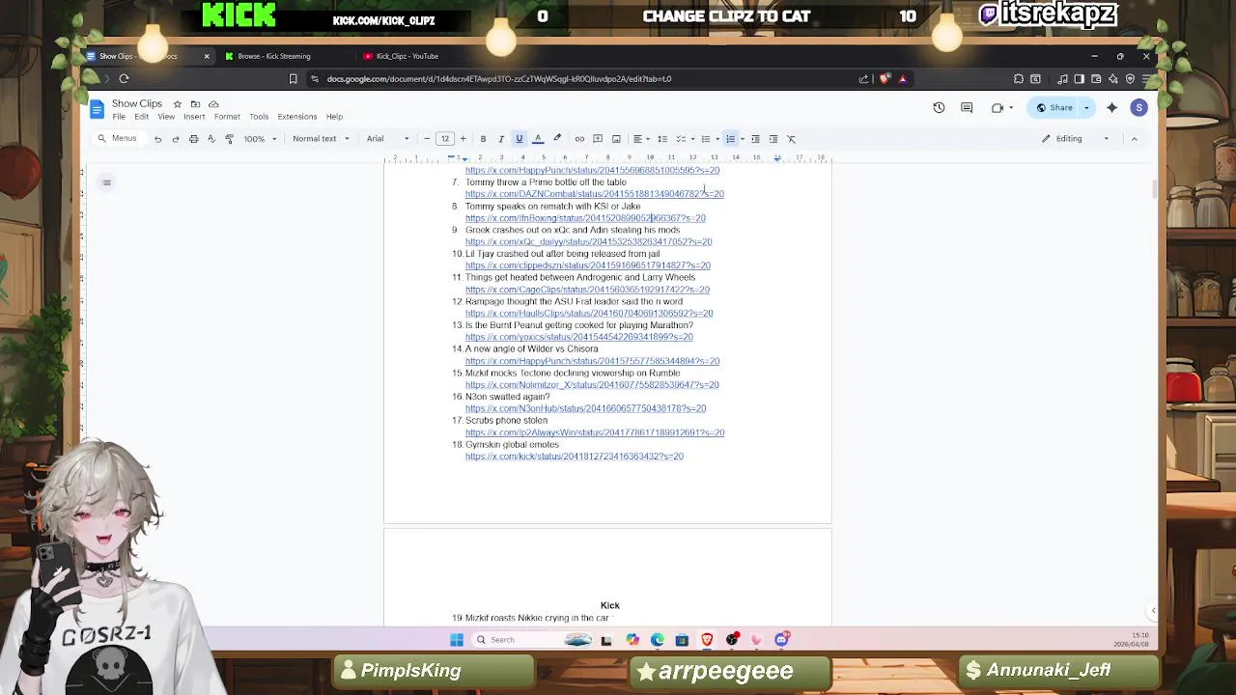Image resolution: width=1236 pixels, height=695 pixels.
Task: Open the N3onHub status link
Action: 585,408
